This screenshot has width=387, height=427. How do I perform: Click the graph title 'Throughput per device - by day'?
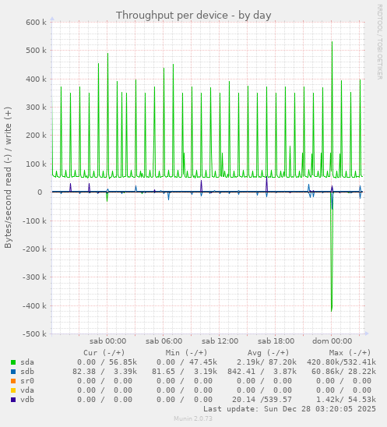(x=193, y=16)
